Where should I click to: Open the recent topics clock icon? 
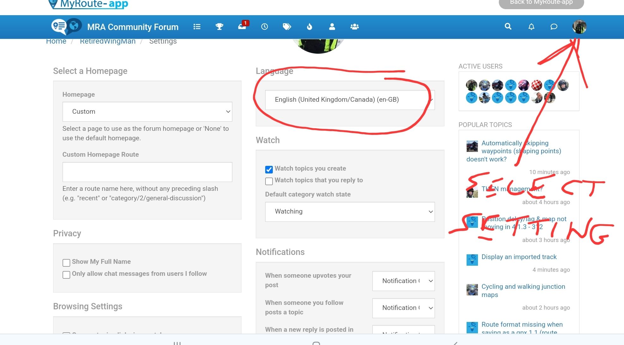click(x=265, y=27)
